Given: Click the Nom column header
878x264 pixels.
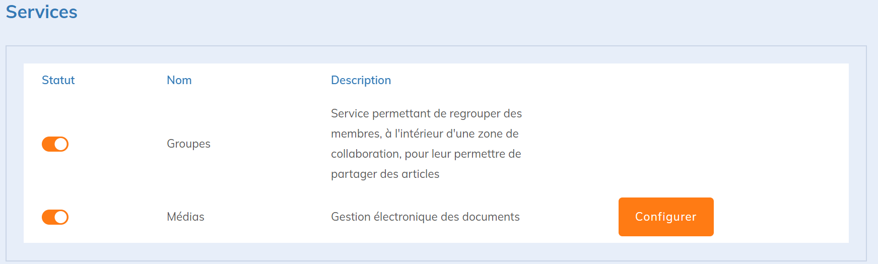Looking at the screenshot, I should [x=179, y=80].
